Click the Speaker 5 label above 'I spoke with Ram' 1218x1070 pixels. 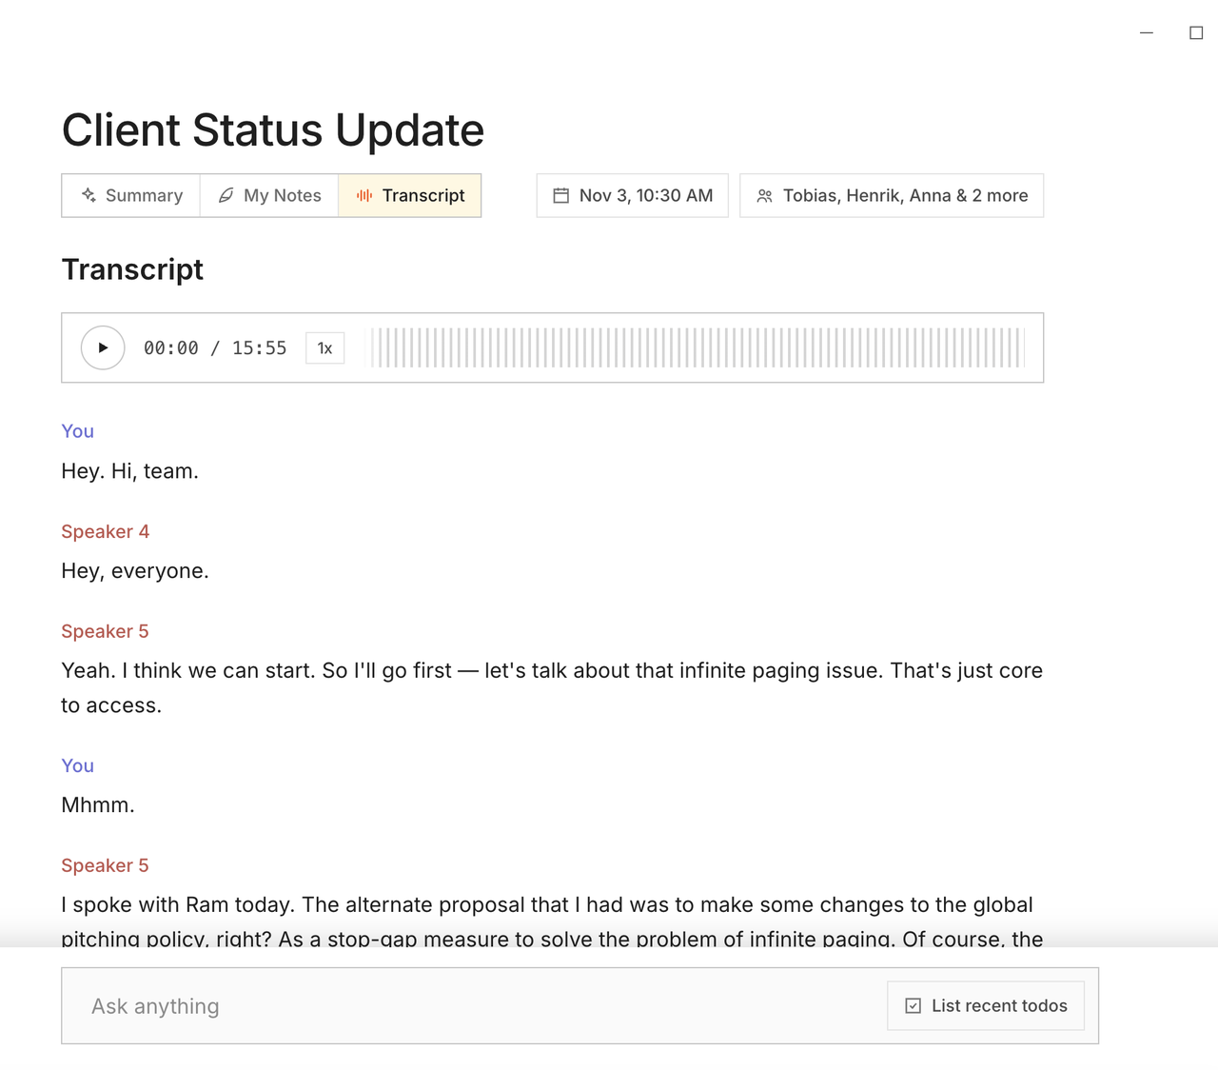pos(106,865)
